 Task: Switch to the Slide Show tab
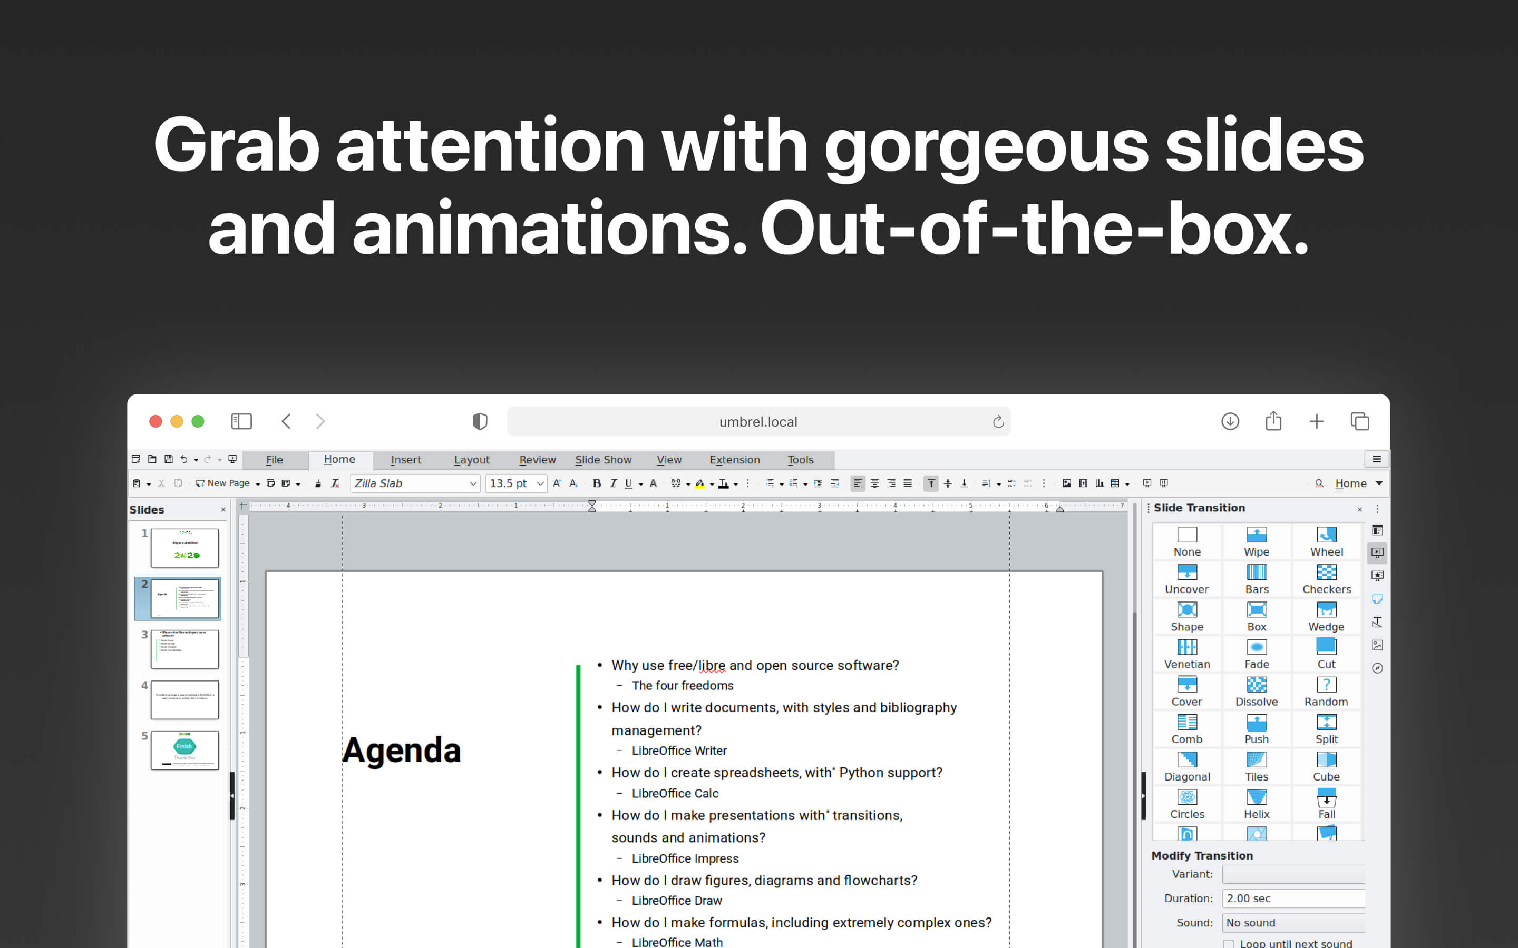(x=603, y=460)
